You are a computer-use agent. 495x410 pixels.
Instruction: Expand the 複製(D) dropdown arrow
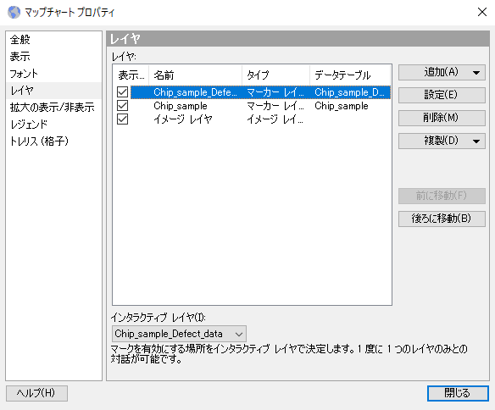click(476, 141)
